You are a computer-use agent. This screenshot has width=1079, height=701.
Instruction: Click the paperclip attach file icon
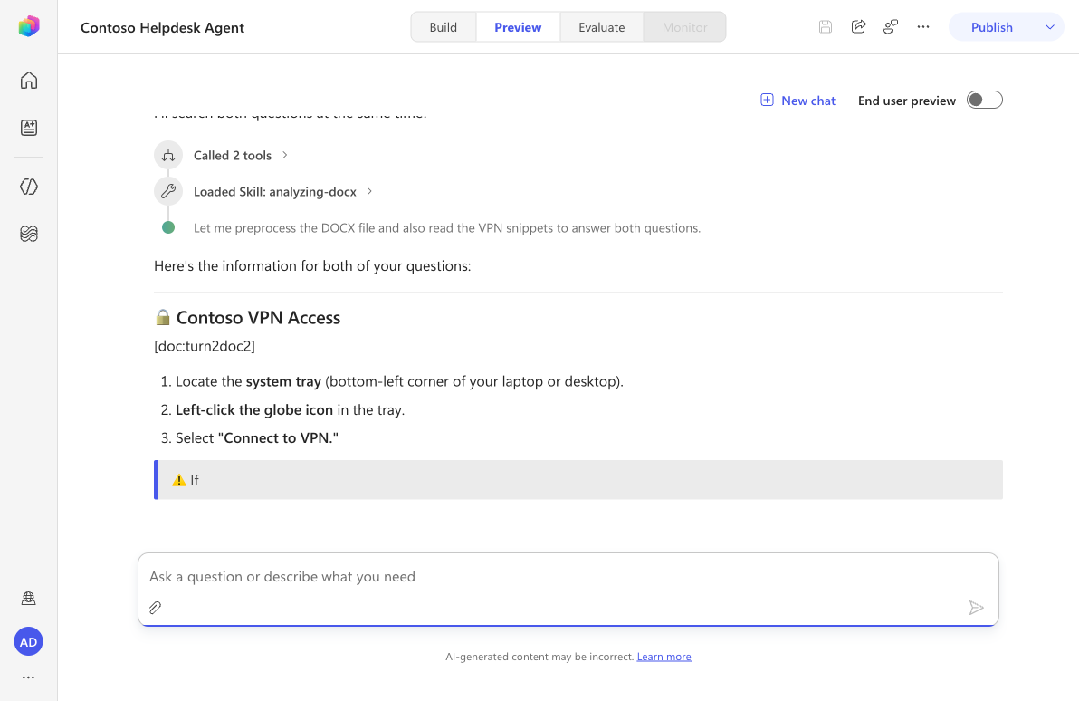(x=156, y=608)
